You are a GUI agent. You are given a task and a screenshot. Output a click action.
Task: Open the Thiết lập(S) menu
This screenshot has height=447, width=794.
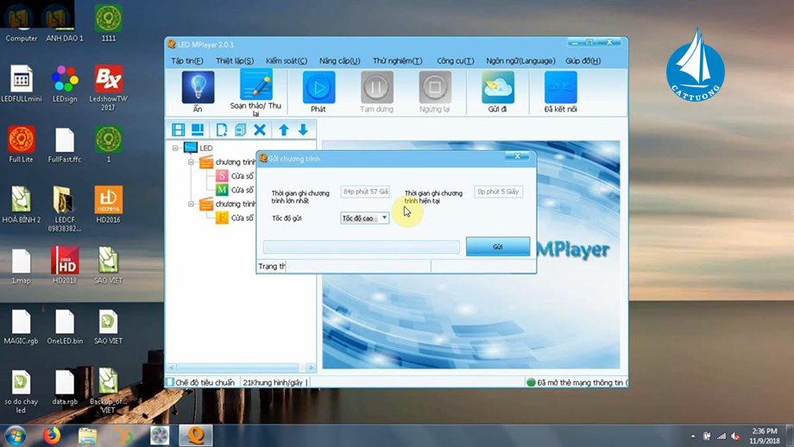point(235,60)
